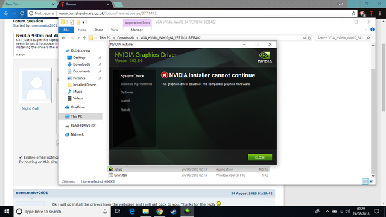Open volume control in system tray
The height and width of the screenshot is (217, 386).
point(347,212)
